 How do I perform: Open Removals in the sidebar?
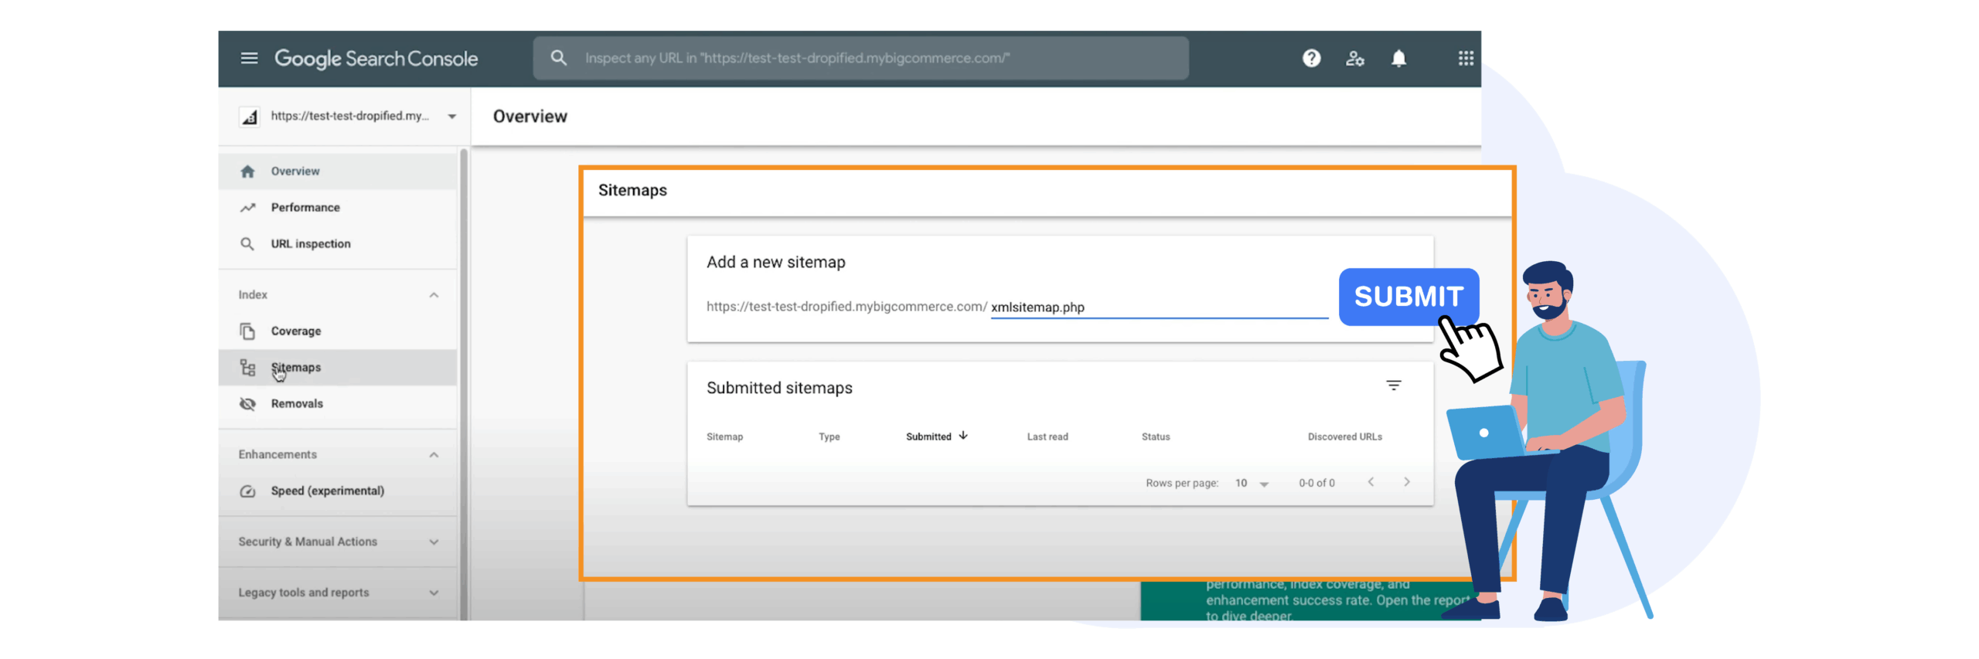pyautogui.click(x=338, y=404)
